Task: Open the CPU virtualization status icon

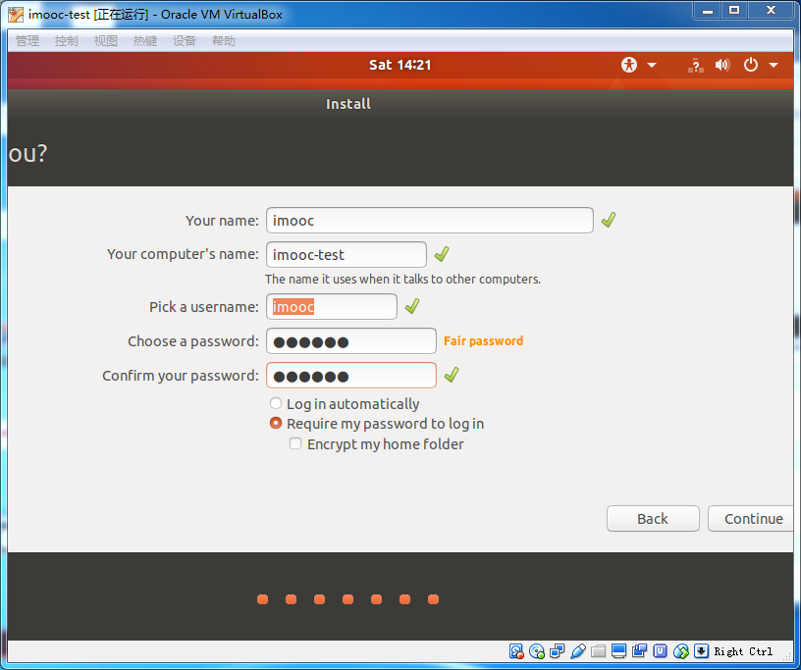Action: coord(660,651)
